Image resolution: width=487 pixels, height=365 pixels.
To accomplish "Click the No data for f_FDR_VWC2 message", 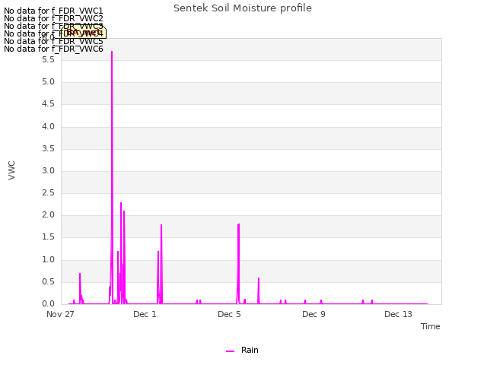I will [x=53, y=18].
